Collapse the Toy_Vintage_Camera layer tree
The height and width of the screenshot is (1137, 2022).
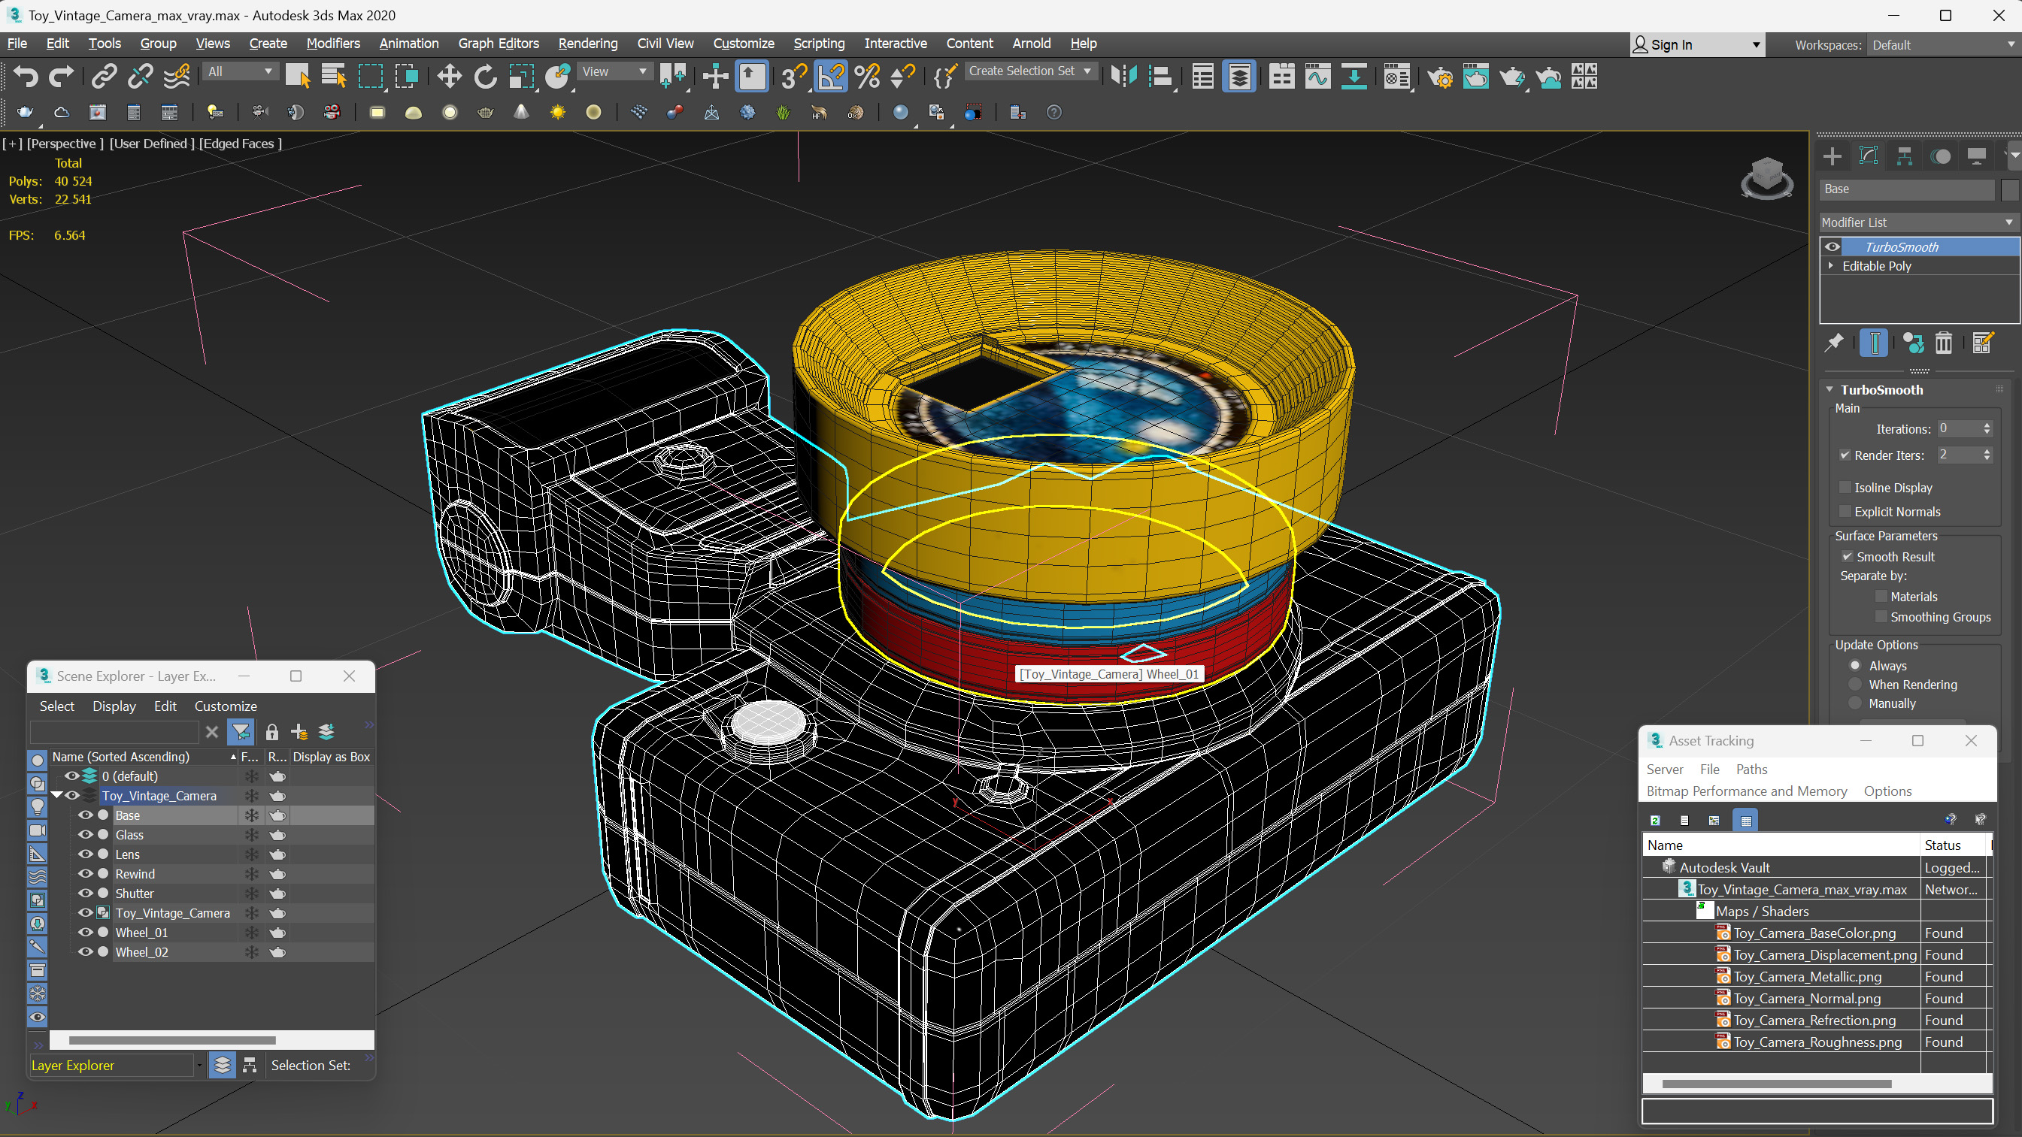click(56, 796)
